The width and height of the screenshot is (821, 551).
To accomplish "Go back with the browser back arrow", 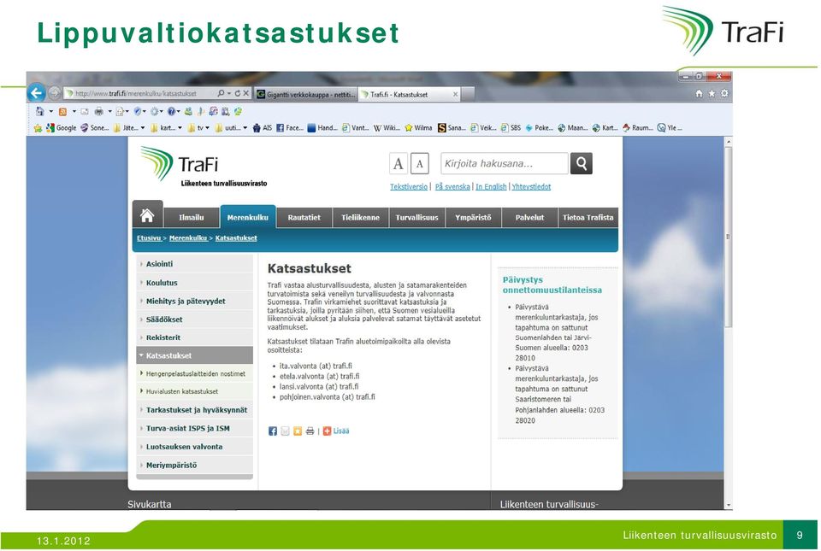I will tap(36, 93).
